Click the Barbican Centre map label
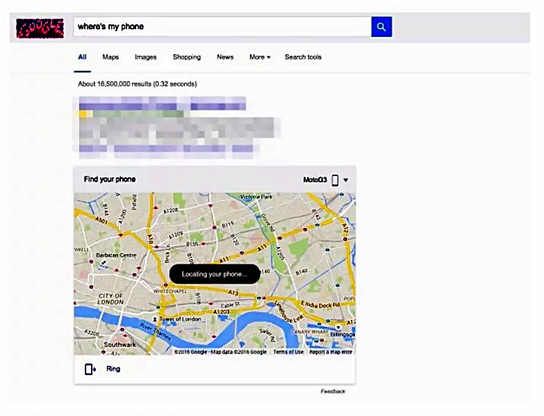The image size is (544, 416). [x=116, y=255]
